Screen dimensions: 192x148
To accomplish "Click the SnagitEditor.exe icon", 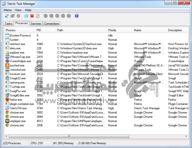I will [x=7, y=95].
